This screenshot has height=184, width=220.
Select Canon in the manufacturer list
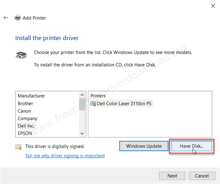(x=24, y=111)
